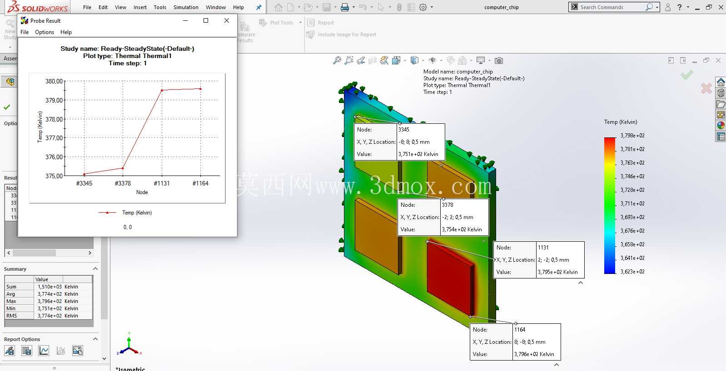Click the blue end of temperature color legend

(x=609, y=270)
